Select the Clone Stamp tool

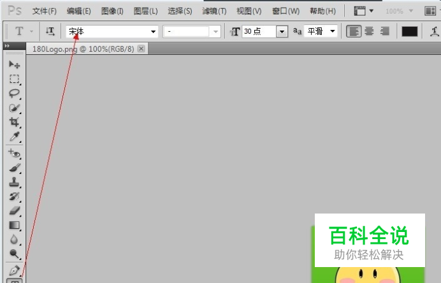(14, 182)
